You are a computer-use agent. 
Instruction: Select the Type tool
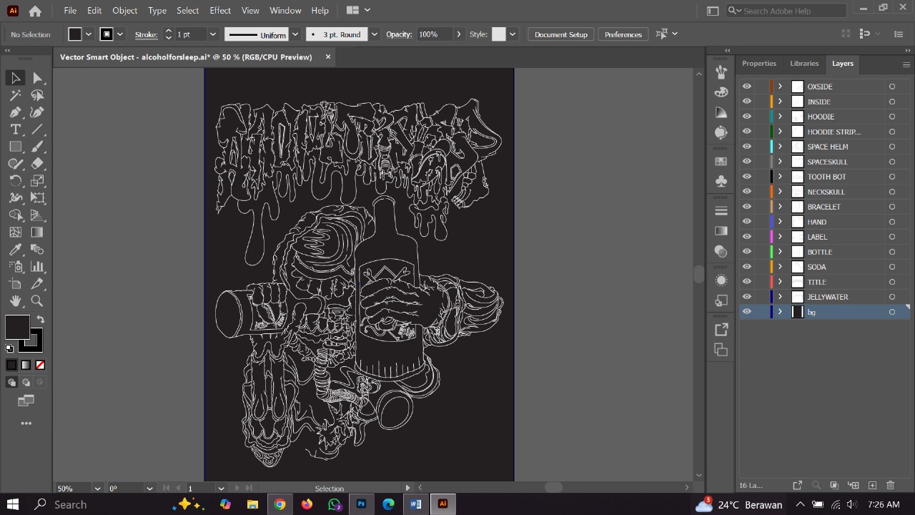tap(15, 129)
